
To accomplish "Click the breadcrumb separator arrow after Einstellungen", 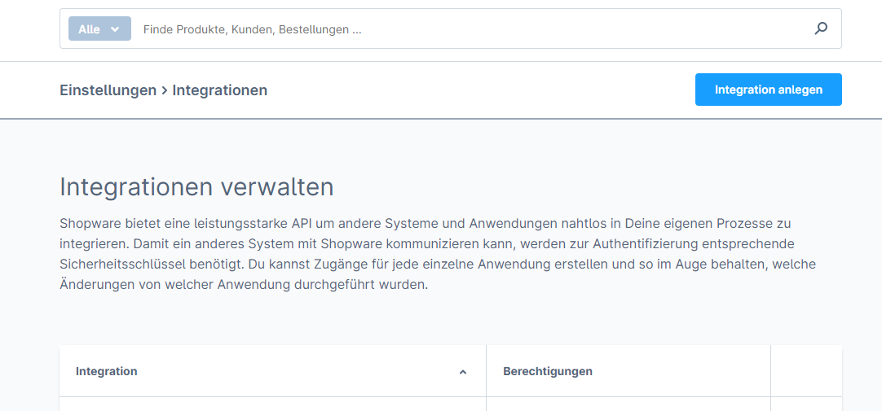I will tap(164, 90).
